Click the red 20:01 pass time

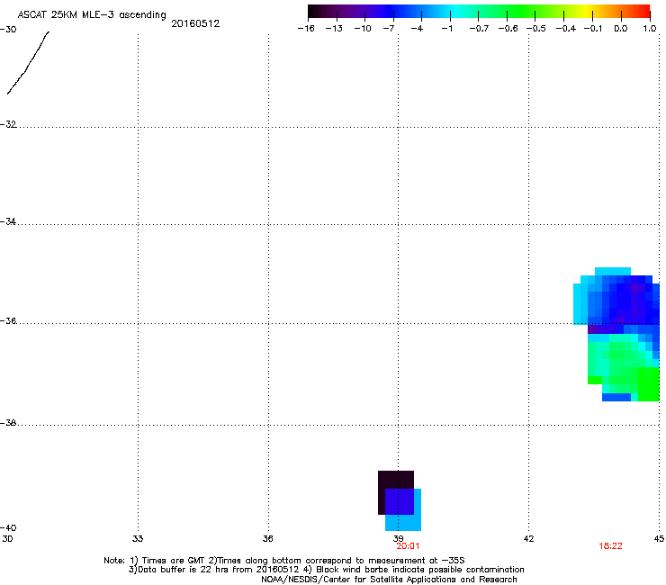[408, 546]
